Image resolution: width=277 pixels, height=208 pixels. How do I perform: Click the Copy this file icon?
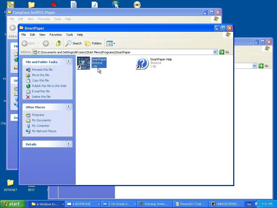click(28, 81)
